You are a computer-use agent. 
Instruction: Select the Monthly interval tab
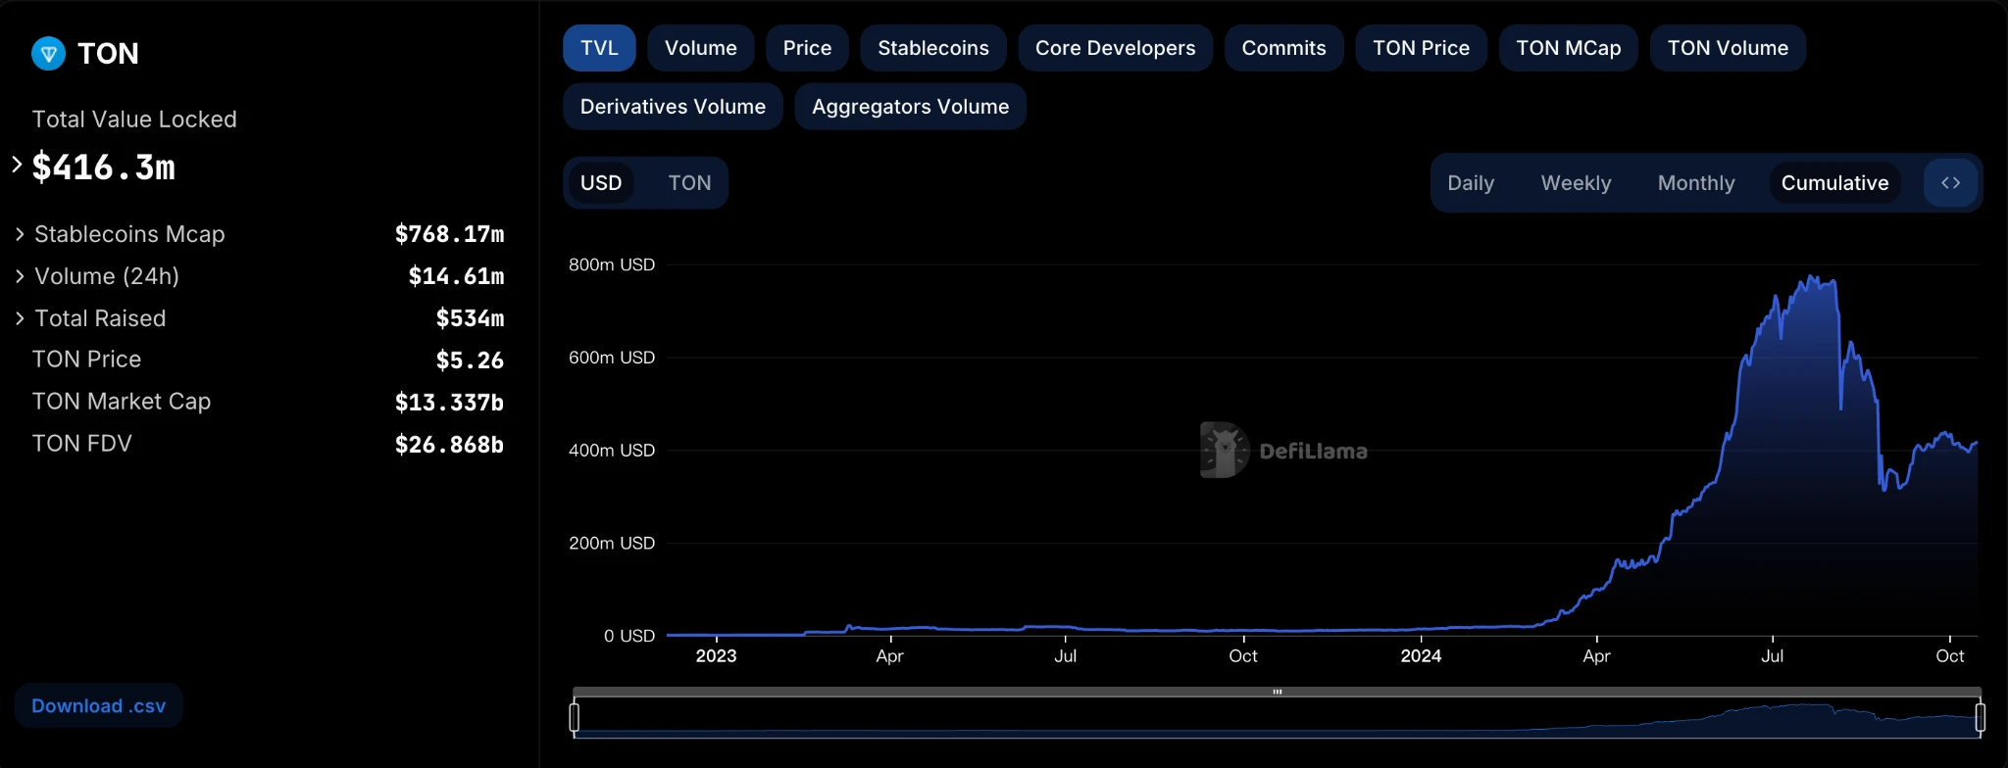pyautogui.click(x=1695, y=183)
